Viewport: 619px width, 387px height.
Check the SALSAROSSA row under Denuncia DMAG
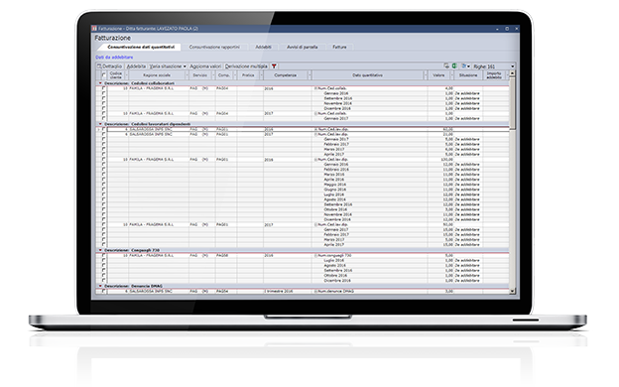click(104, 291)
